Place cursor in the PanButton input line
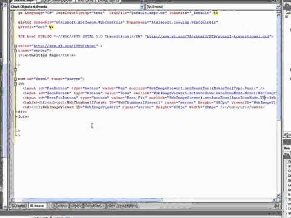Screen dimensions: 291x218 click(x=144, y=88)
